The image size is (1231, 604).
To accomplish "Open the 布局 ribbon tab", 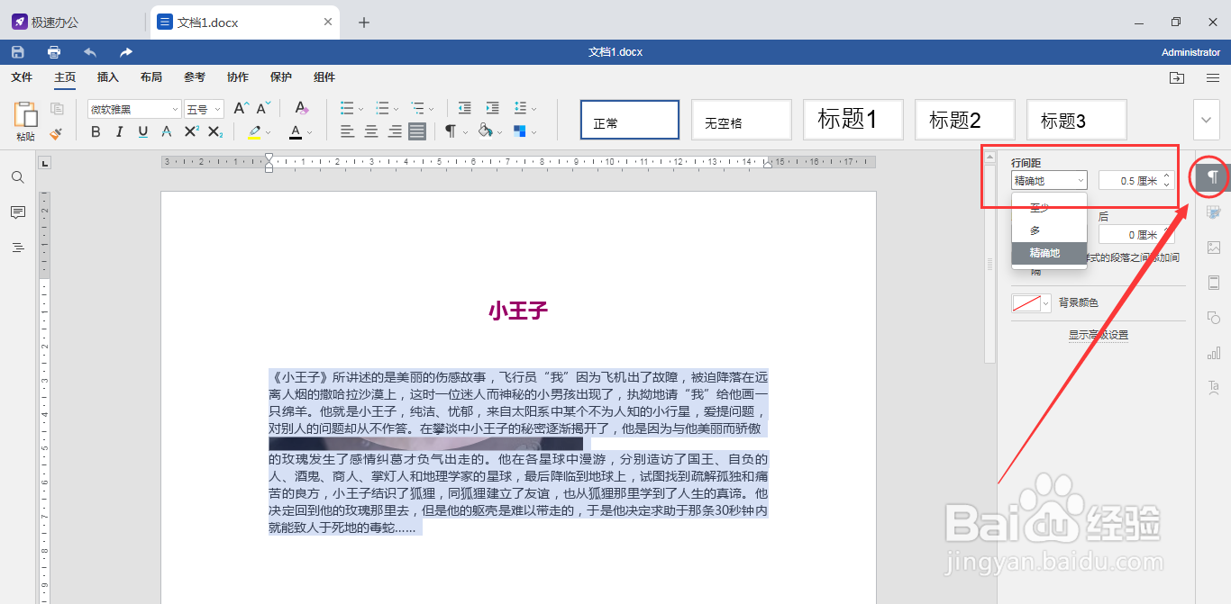I will tap(151, 77).
